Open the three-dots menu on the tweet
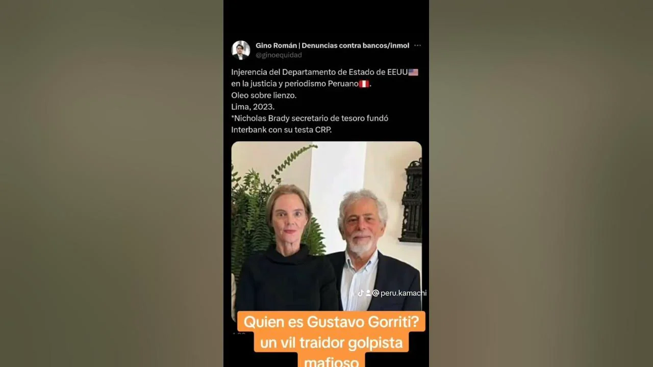 point(417,45)
